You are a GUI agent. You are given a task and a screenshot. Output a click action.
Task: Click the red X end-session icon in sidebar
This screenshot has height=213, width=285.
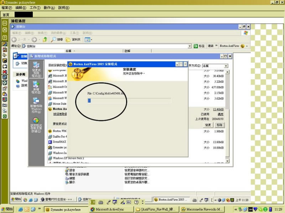(x=5, y=72)
